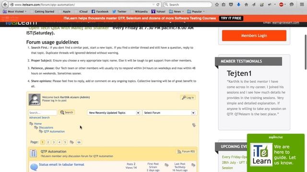Open the Status email in tabular format topic
The image size is (307, 172).
pyautogui.click(x=61, y=164)
